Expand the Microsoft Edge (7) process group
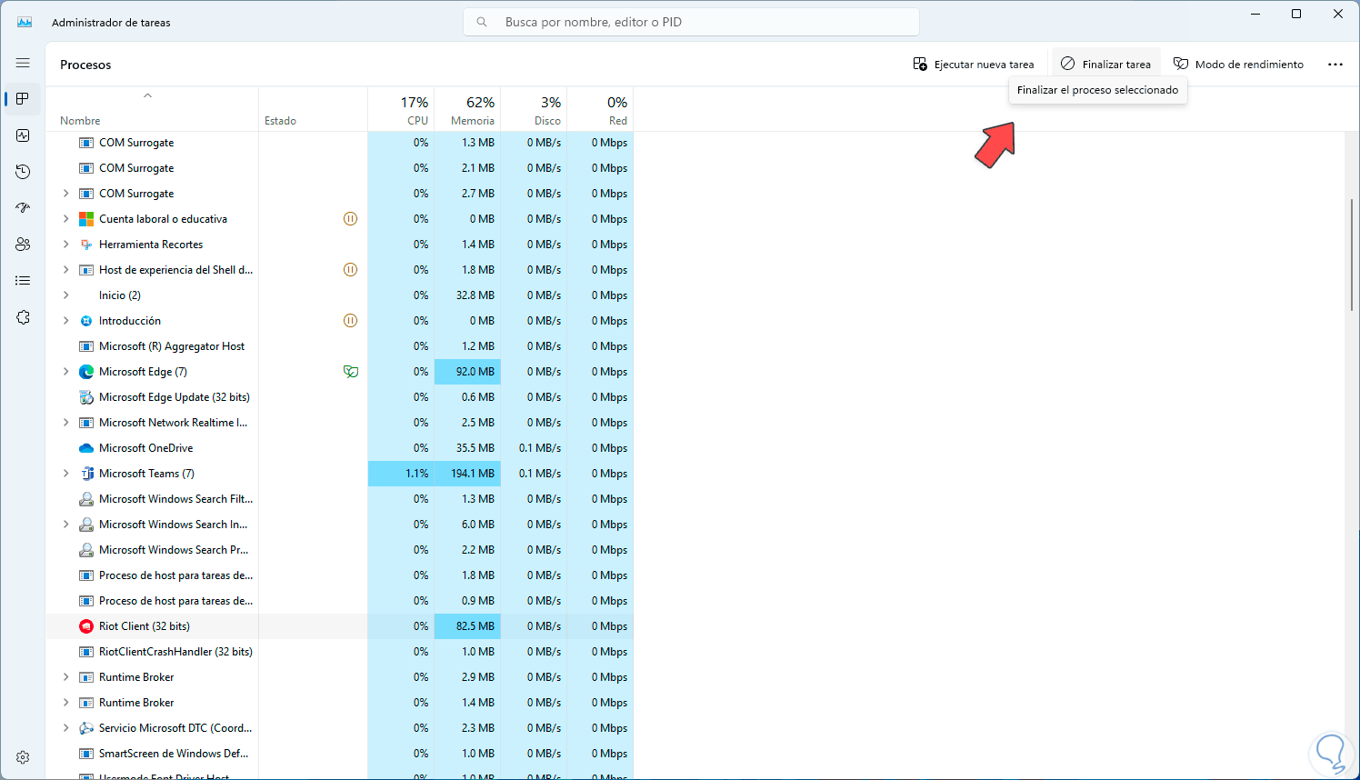 (65, 372)
